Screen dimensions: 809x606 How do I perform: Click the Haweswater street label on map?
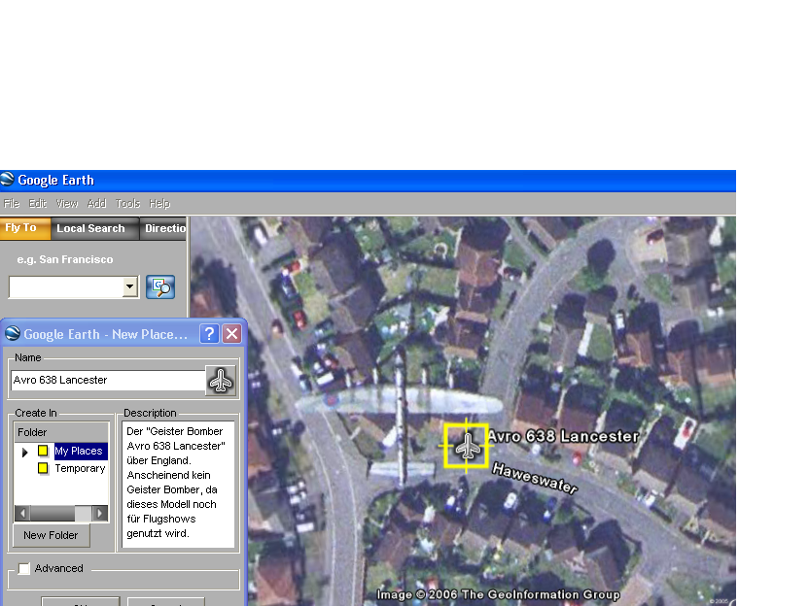tap(535, 478)
